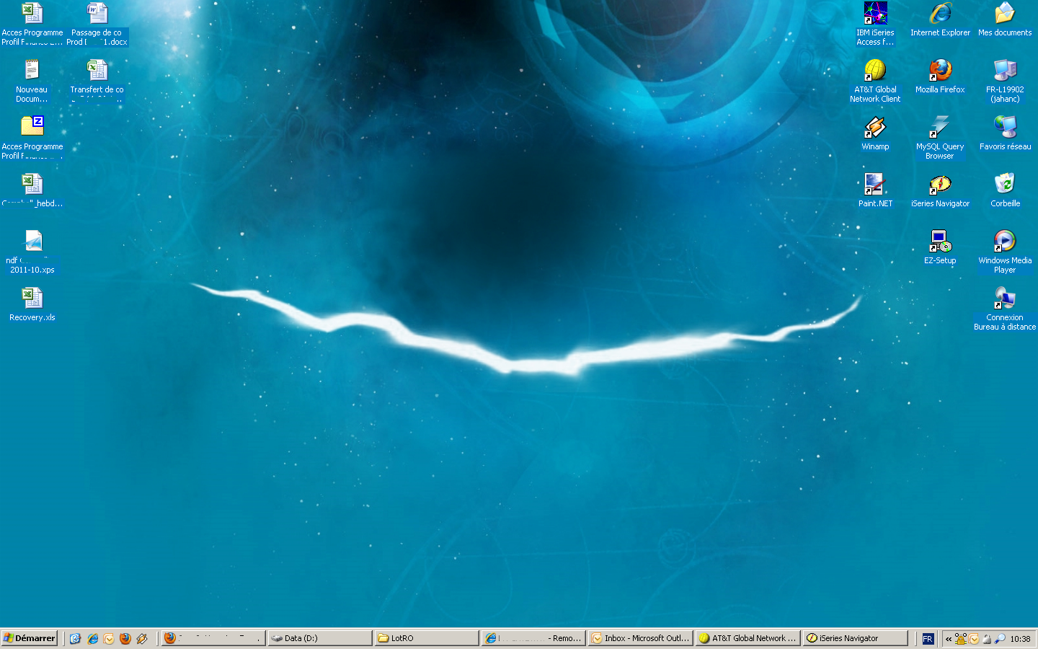Switch to the Data (D:) window
Image resolution: width=1038 pixels, height=649 pixels.
(319, 638)
